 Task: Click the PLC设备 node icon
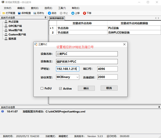pos(6,22)
